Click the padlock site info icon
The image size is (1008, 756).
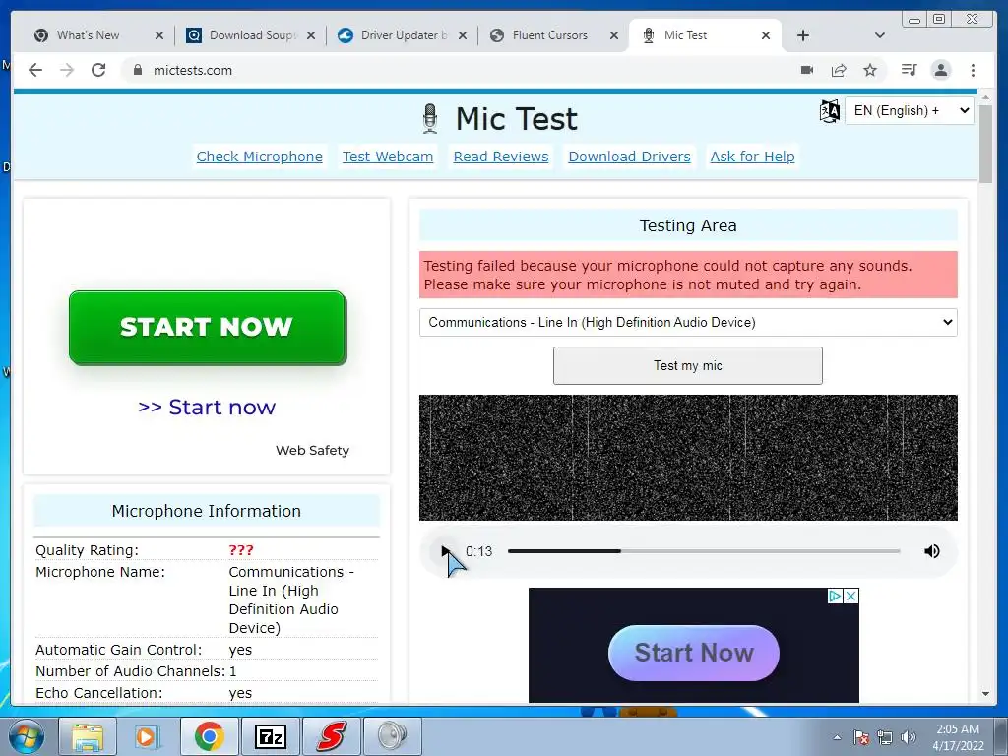137,70
